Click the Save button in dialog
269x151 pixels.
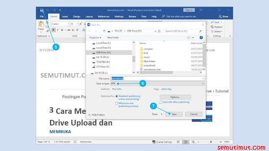point(174,114)
